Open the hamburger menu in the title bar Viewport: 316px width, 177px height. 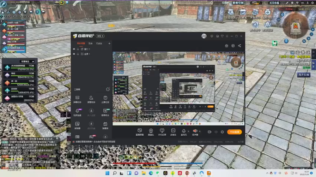pyautogui.click(x=227, y=36)
